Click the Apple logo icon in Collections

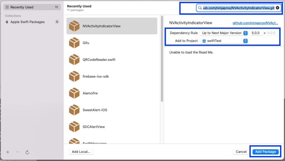[7, 22]
